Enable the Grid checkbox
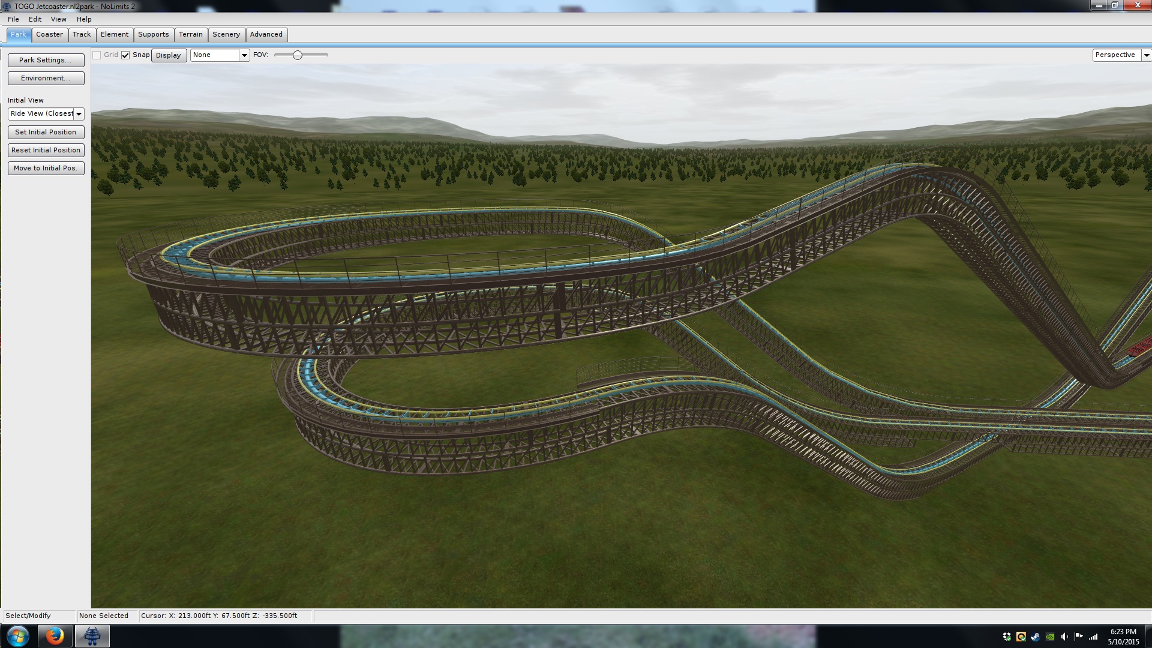Image resolution: width=1152 pixels, height=648 pixels. click(97, 55)
